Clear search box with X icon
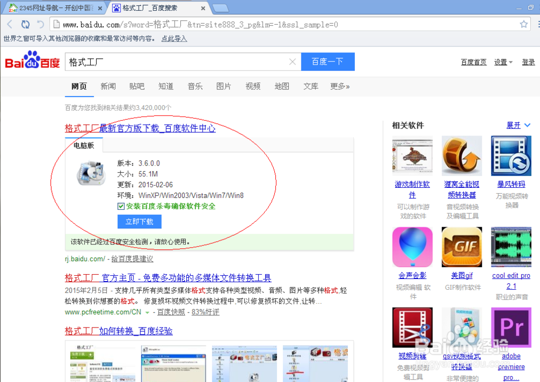Screen dimensions: 540x382 point(292,62)
